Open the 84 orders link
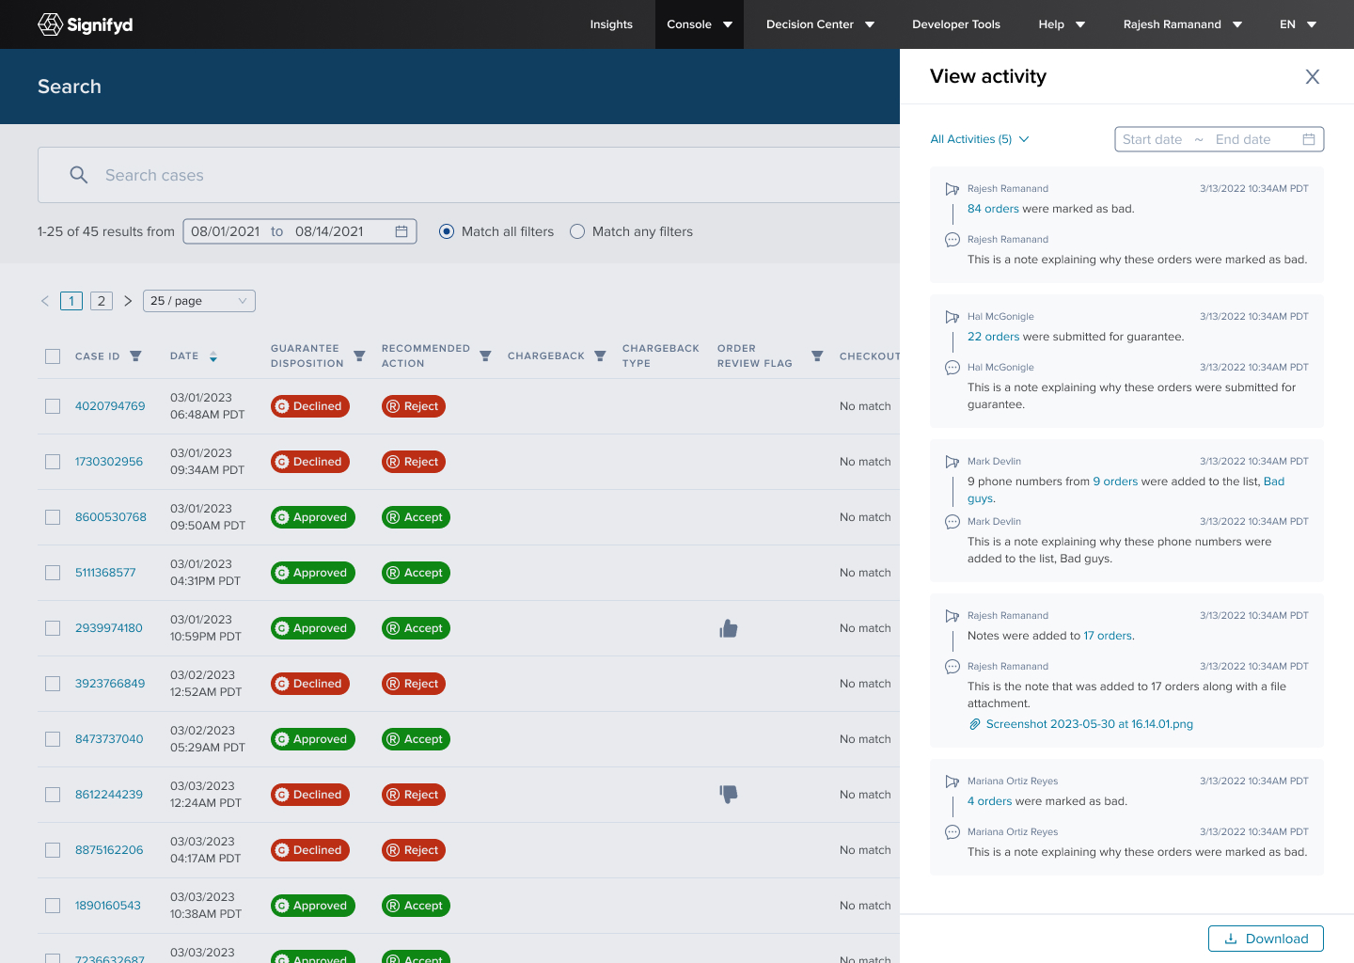Image resolution: width=1354 pixels, height=963 pixels. click(x=993, y=209)
